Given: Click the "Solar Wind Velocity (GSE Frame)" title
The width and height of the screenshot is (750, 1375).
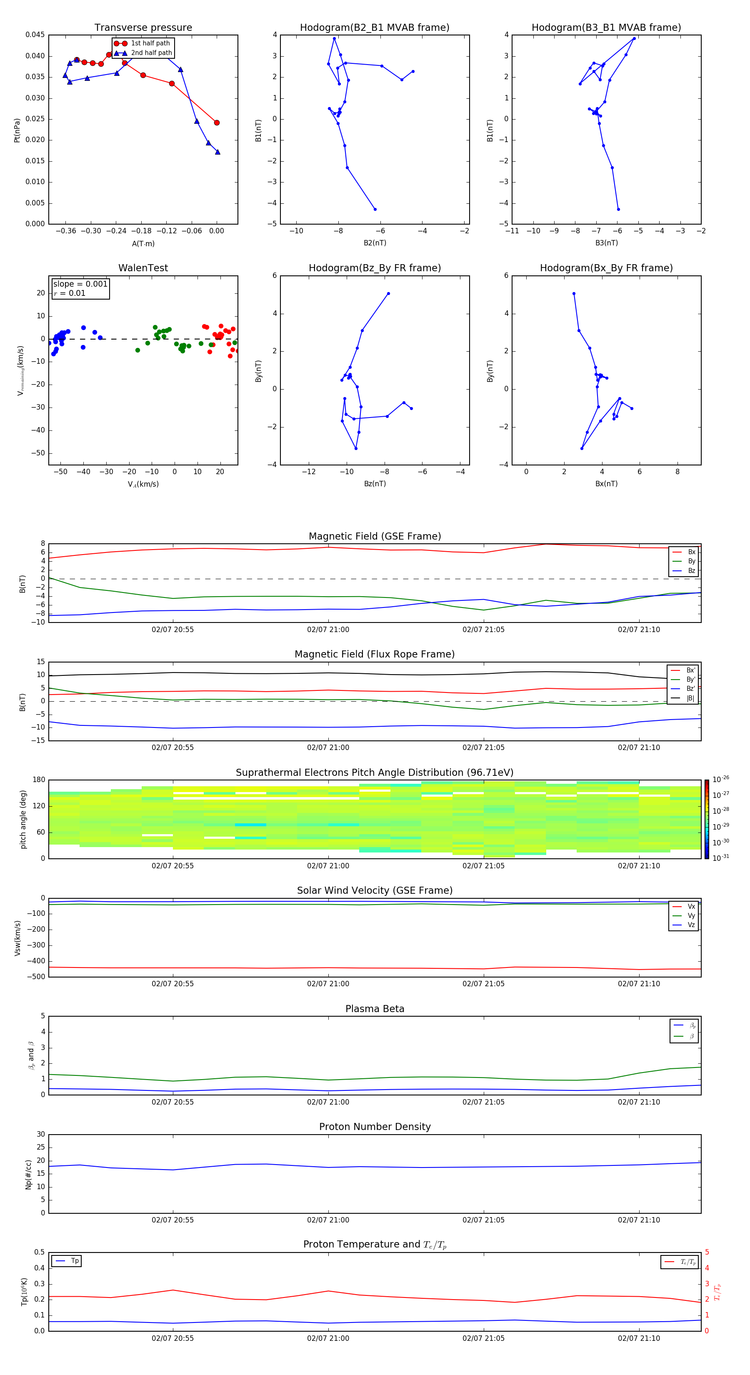Looking at the screenshot, I should 375,891.
